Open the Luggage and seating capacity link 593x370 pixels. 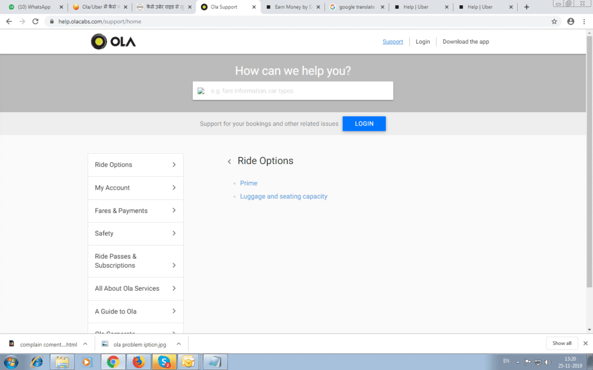tap(284, 197)
